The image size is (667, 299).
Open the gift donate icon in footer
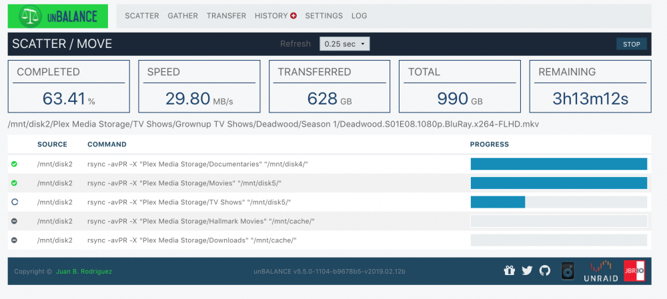pyautogui.click(x=509, y=270)
